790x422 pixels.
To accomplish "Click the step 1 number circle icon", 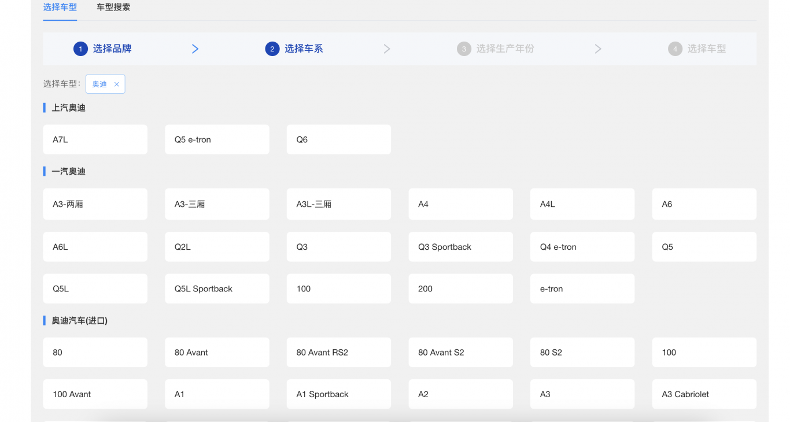I will [x=80, y=49].
